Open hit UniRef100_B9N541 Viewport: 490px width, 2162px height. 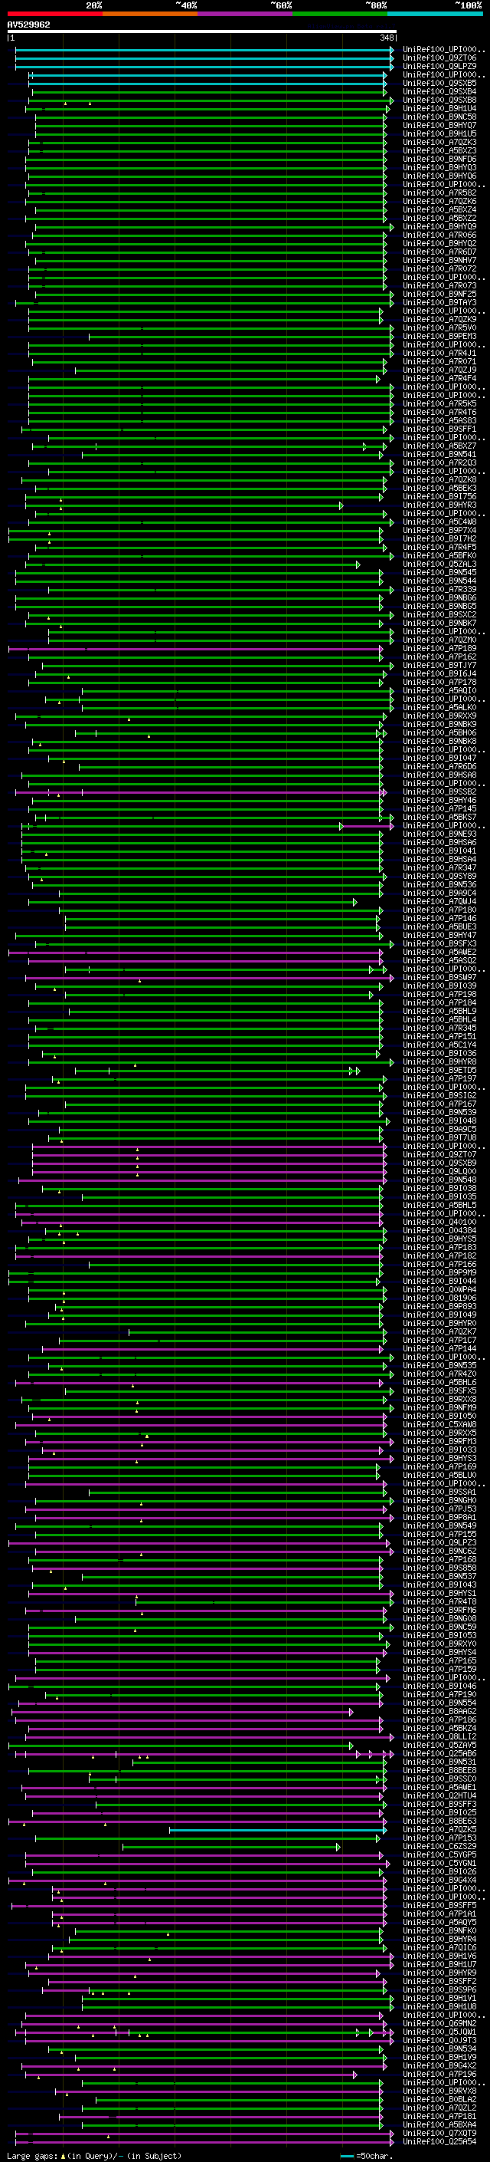[439, 455]
